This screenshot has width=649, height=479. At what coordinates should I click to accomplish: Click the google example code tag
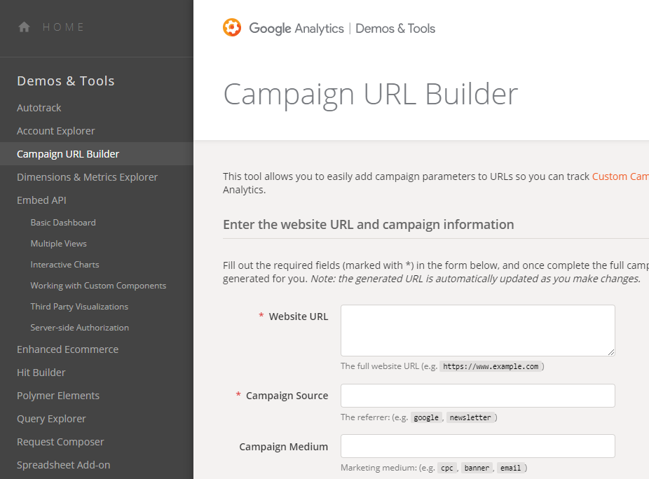pos(426,417)
